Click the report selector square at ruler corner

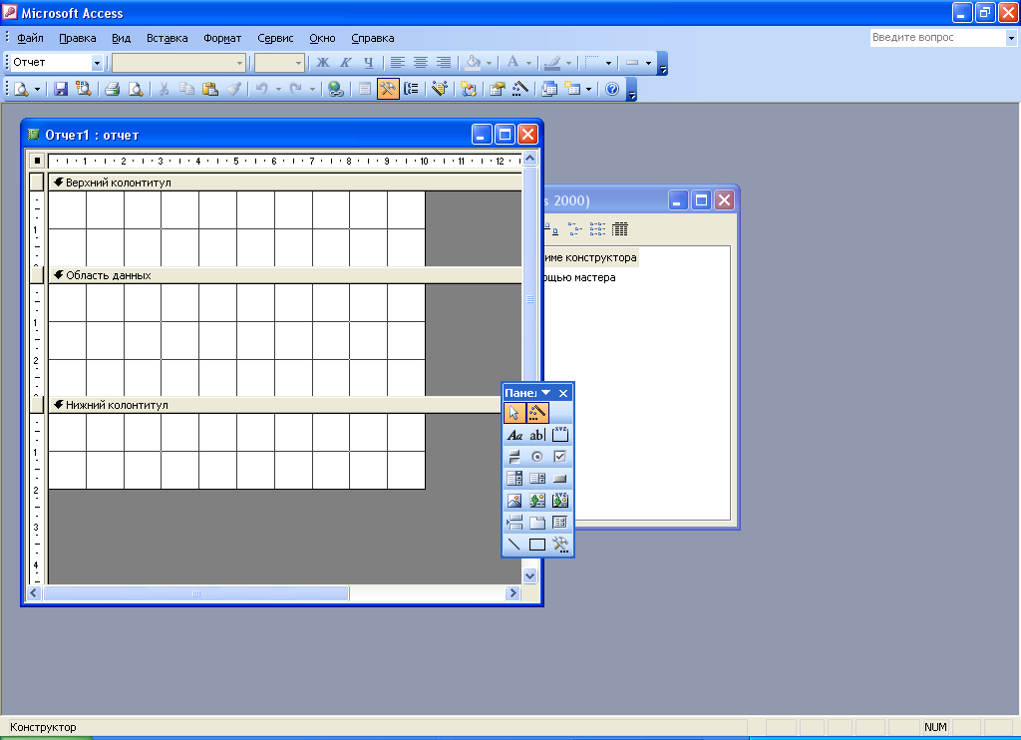point(37,161)
